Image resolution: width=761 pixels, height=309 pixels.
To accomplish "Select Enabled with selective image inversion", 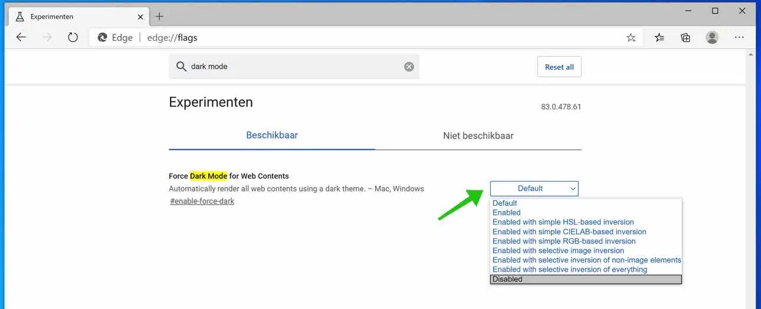I will pyautogui.click(x=586, y=251).
